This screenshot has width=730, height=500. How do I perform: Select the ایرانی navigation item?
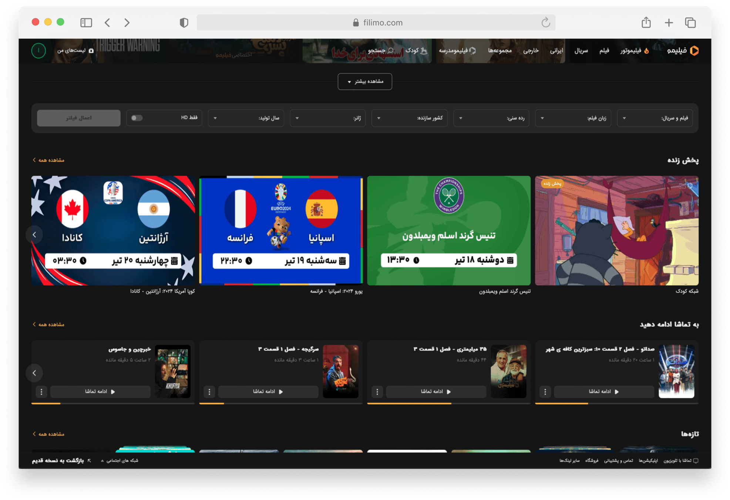coord(556,50)
